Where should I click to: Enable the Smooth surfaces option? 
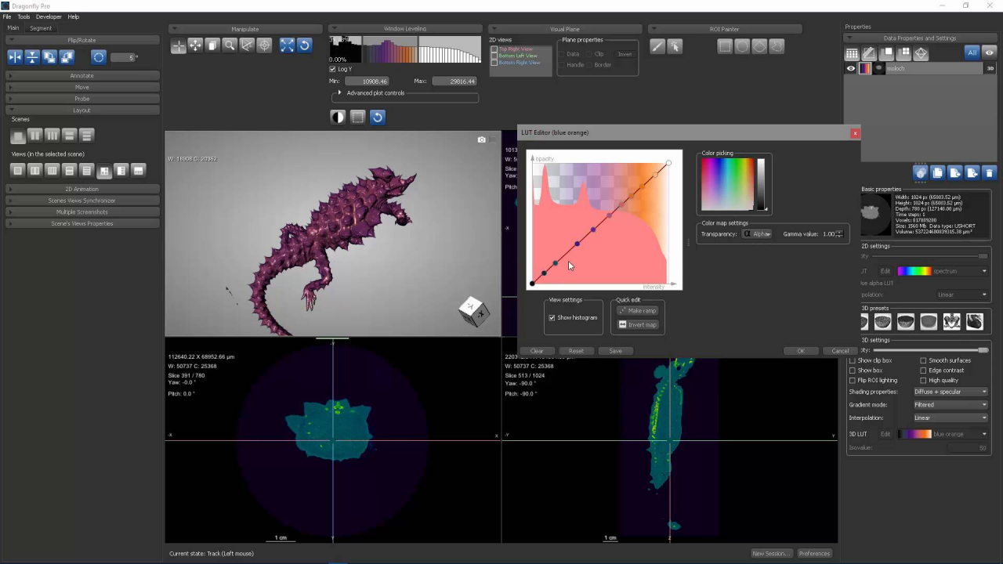(923, 360)
